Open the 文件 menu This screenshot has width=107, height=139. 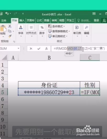(x=4, y=20)
